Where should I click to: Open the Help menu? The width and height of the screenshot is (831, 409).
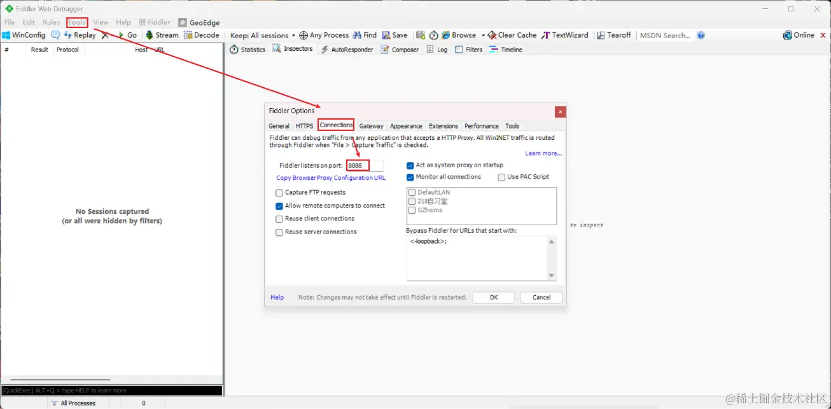coord(123,22)
